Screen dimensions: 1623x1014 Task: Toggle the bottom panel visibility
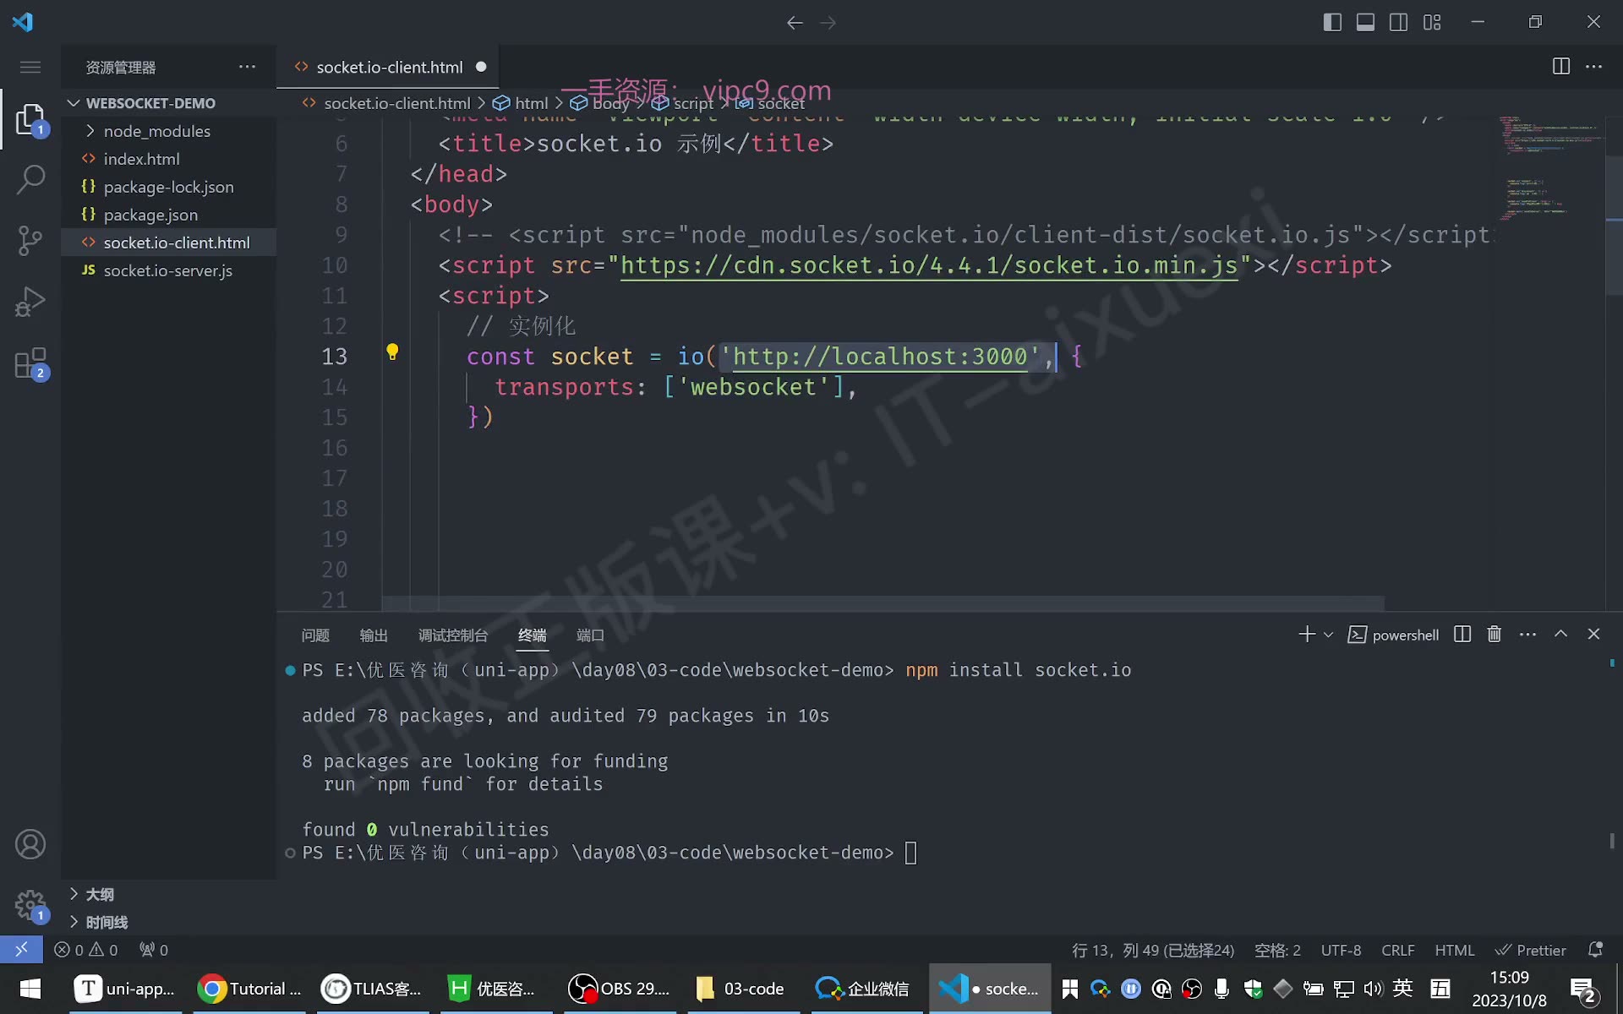(x=1365, y=23)
